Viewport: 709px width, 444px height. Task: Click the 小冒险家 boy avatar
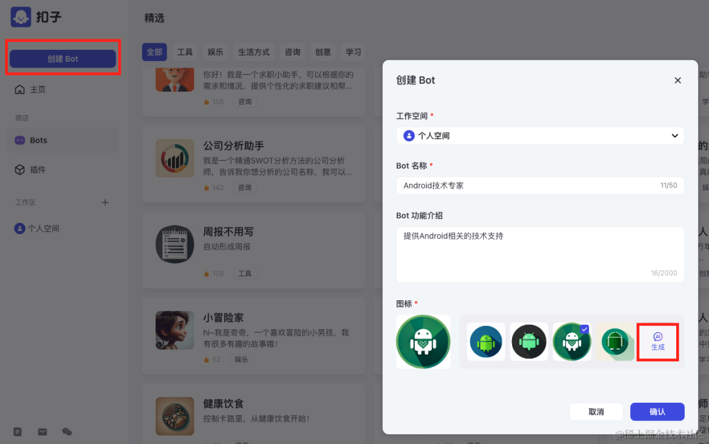coord(175,330)
